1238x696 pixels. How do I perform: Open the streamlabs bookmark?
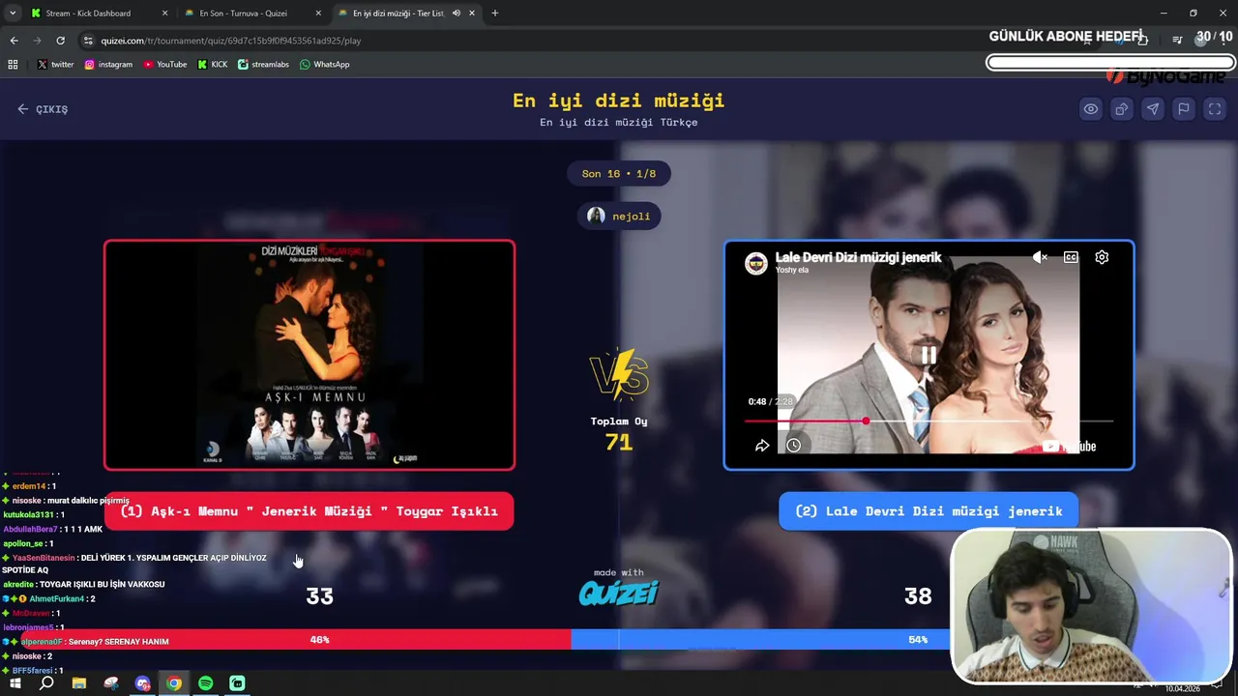[x=263, y=65]
